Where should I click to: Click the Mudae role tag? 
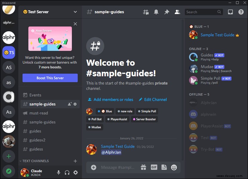point(94,127)
